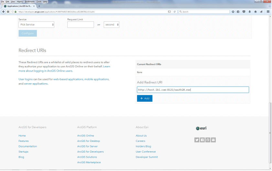Click the browser back arrow button
The width and height of the screenshot is (272, 171).
point(4,12)
